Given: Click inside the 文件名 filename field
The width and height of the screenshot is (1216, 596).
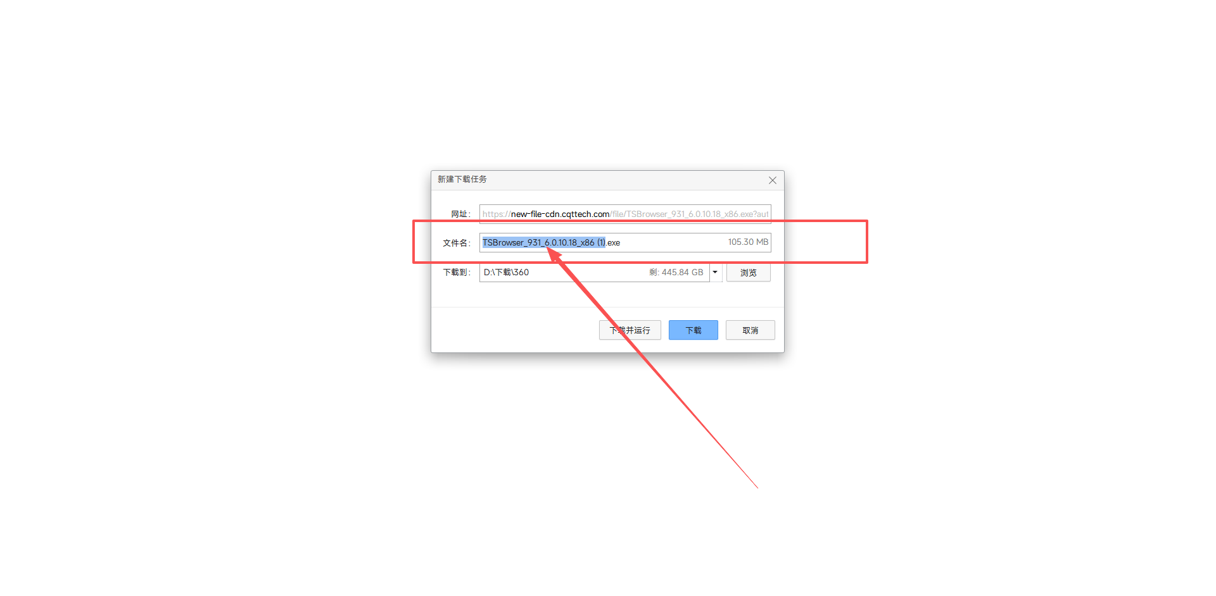Looking at the screenshot, I should 625,242.
